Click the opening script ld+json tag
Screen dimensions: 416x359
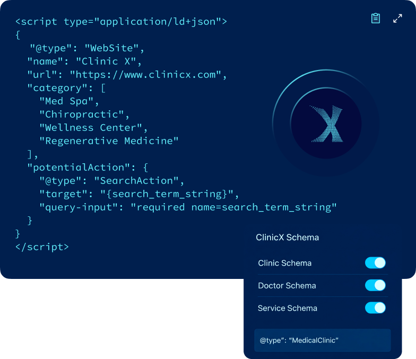pos(121,22)
